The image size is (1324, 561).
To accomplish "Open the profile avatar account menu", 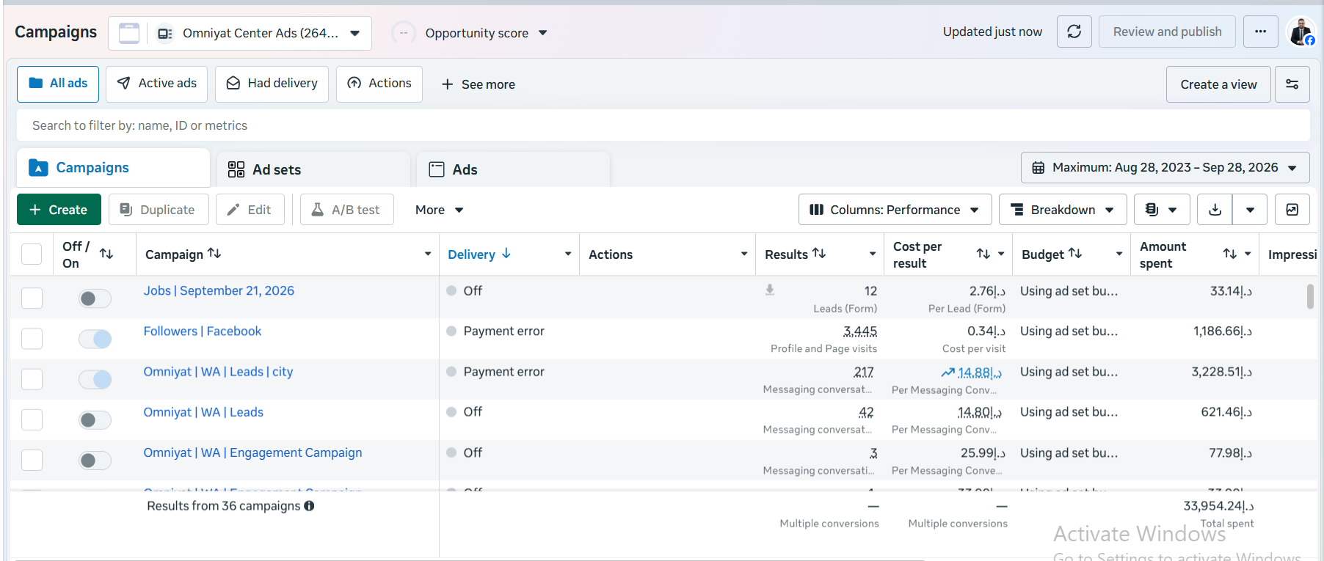I will click(1301, 32).
